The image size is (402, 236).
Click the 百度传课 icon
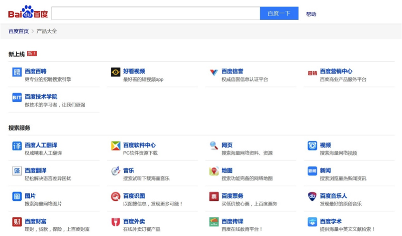coord(214,222)
